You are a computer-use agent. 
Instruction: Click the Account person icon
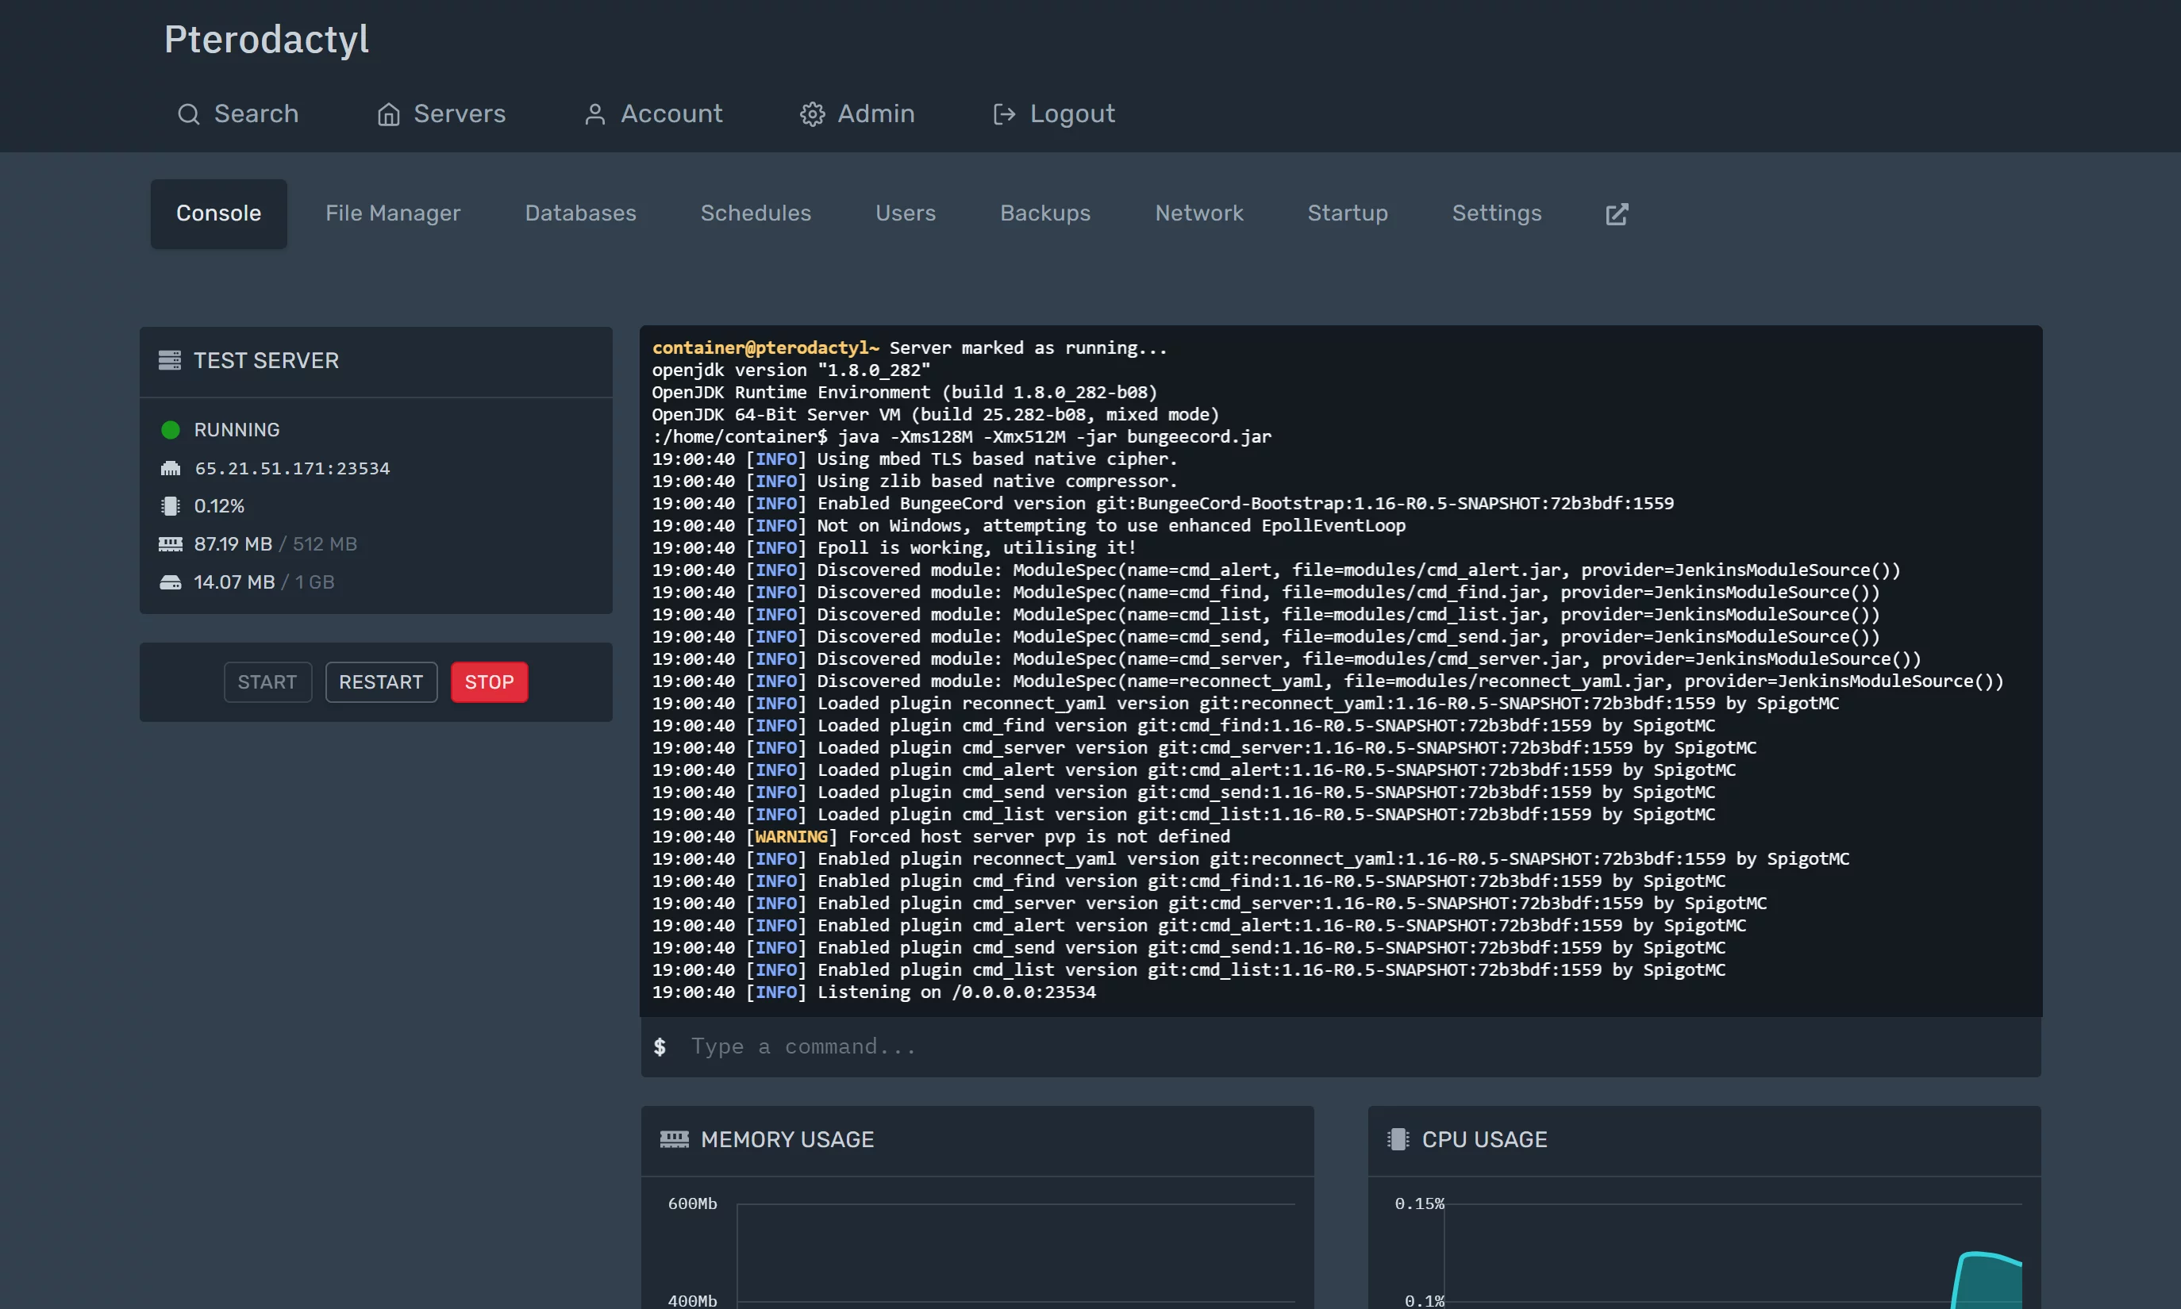pos(594,115)
